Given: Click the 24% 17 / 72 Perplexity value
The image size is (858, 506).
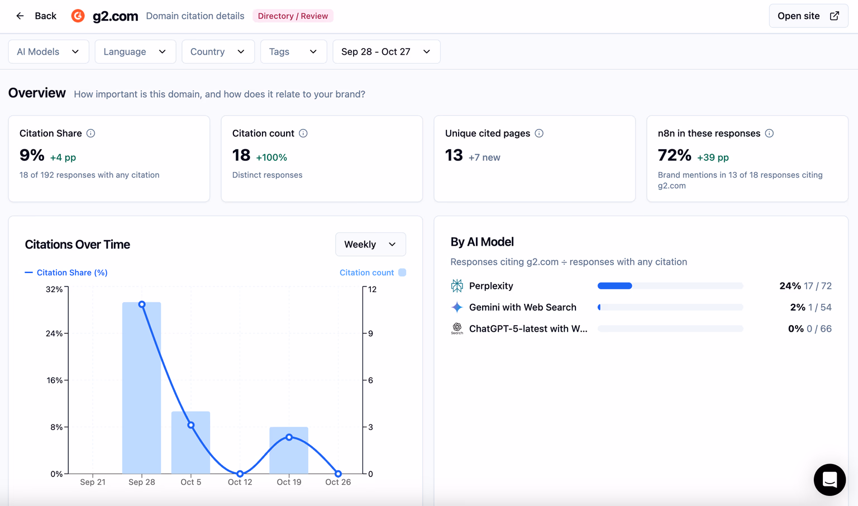Looking at the screenshot, I should click(x=805, y=286).
